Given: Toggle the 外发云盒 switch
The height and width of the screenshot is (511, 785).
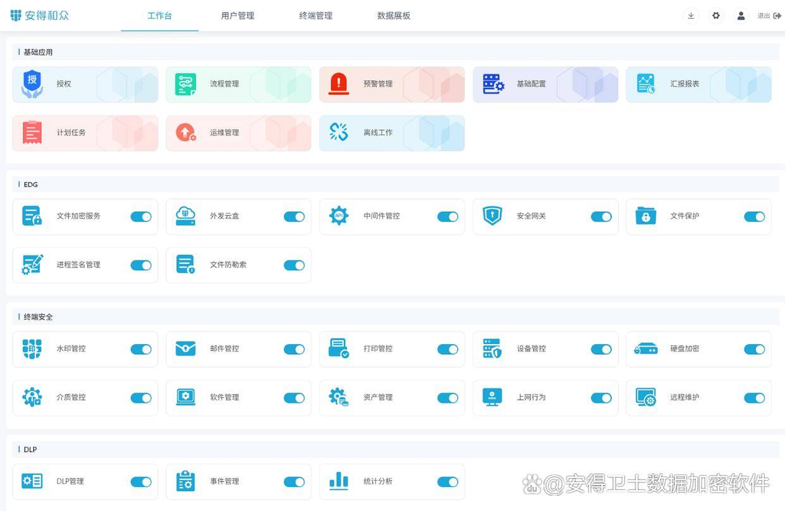Looking at the screenshot, I should click(295, 217).
